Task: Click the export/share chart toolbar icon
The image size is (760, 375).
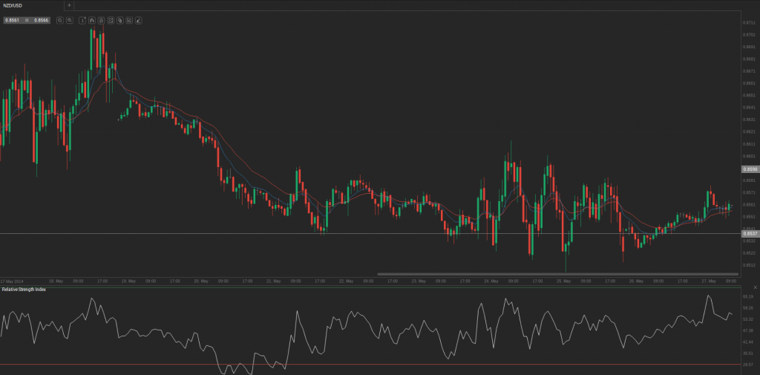Action: [x=129, y=20]
